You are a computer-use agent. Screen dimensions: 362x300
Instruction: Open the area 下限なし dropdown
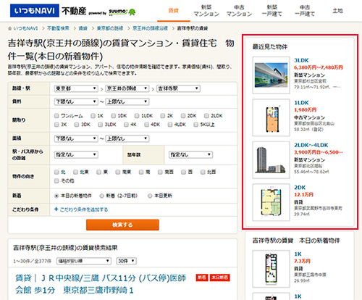point(76,138)
